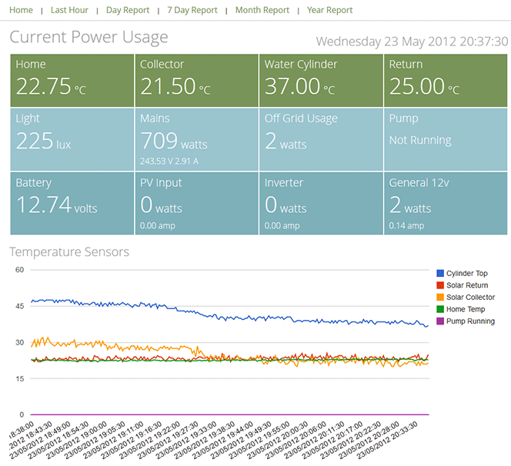Select the Home temperature tile

point(72,79)
